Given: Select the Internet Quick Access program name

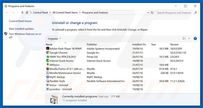Looking at the screenshot, I should pyautogui.click(x=61, y=61).
